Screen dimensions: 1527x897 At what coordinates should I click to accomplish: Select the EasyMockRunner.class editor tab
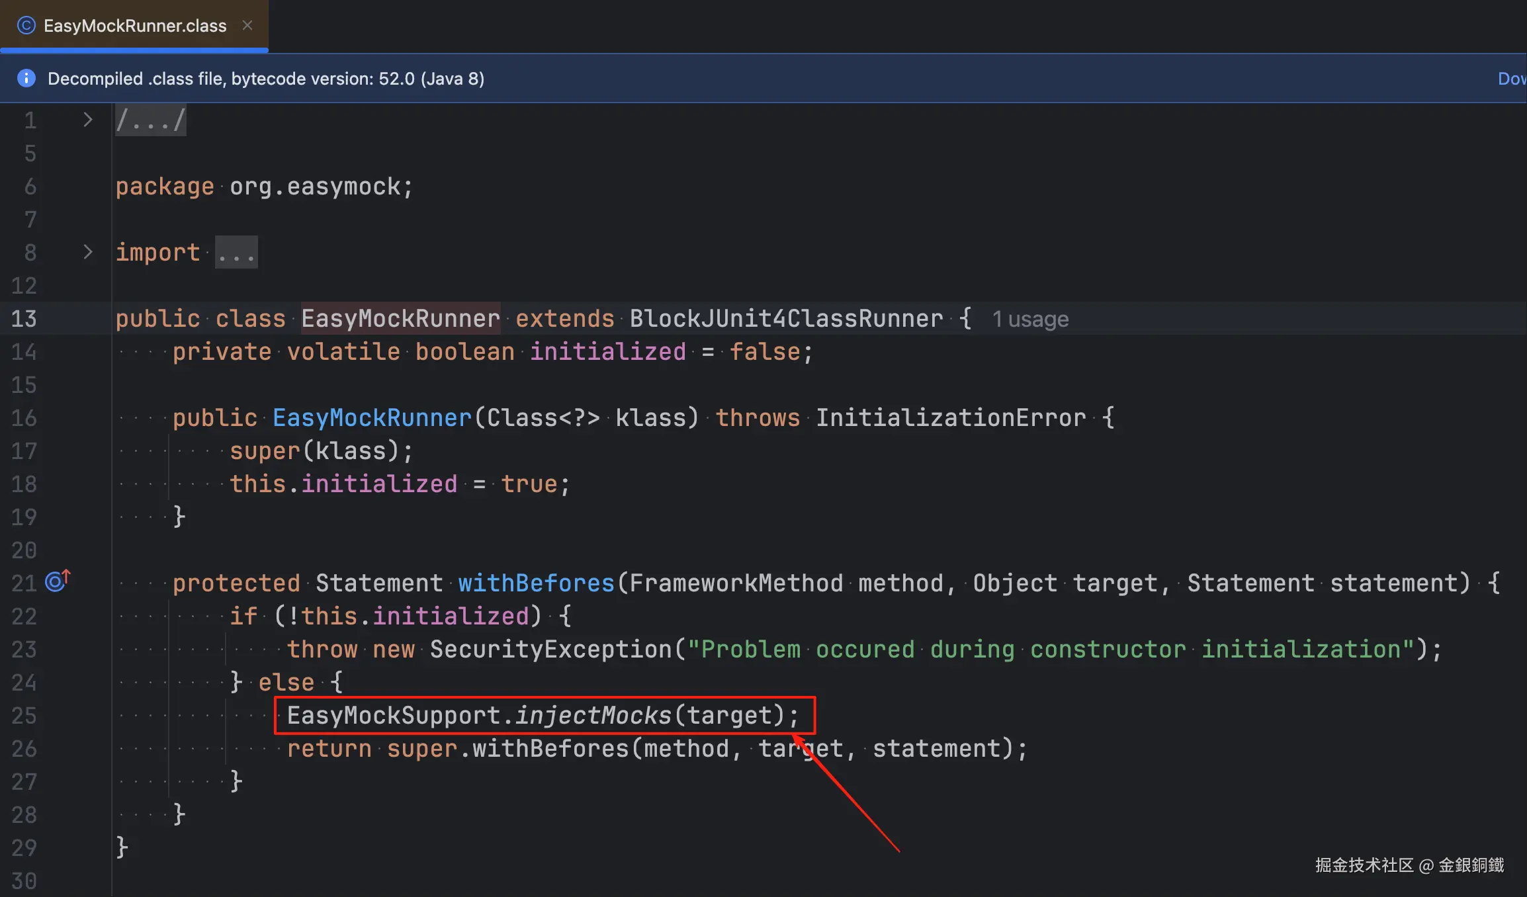[x=134, y=26]
